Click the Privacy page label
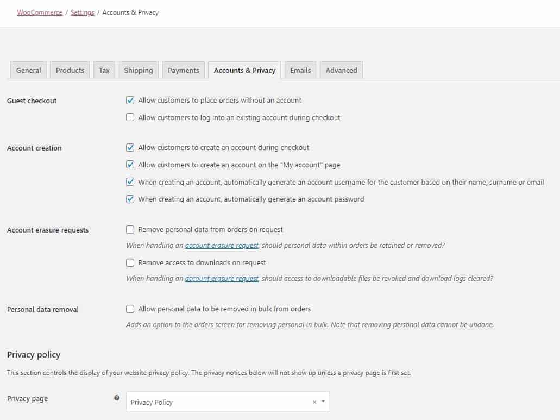The width and height of the screenshot is (560, 420). (x=28, y=399)
